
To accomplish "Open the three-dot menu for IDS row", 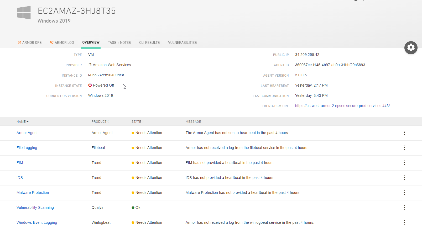I will click(x=404, y=178).
